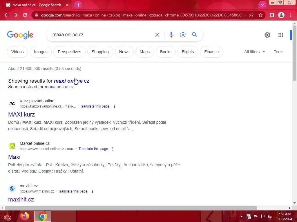This screenshot has width=297, height=222.
Task: Open the Maxi market-online result
Action: click(x=14, y=157)
